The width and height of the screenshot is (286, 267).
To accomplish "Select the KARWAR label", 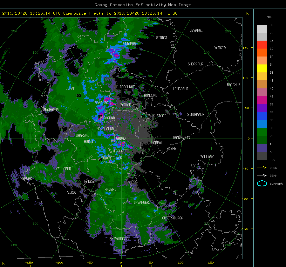I will coord(26,178).
